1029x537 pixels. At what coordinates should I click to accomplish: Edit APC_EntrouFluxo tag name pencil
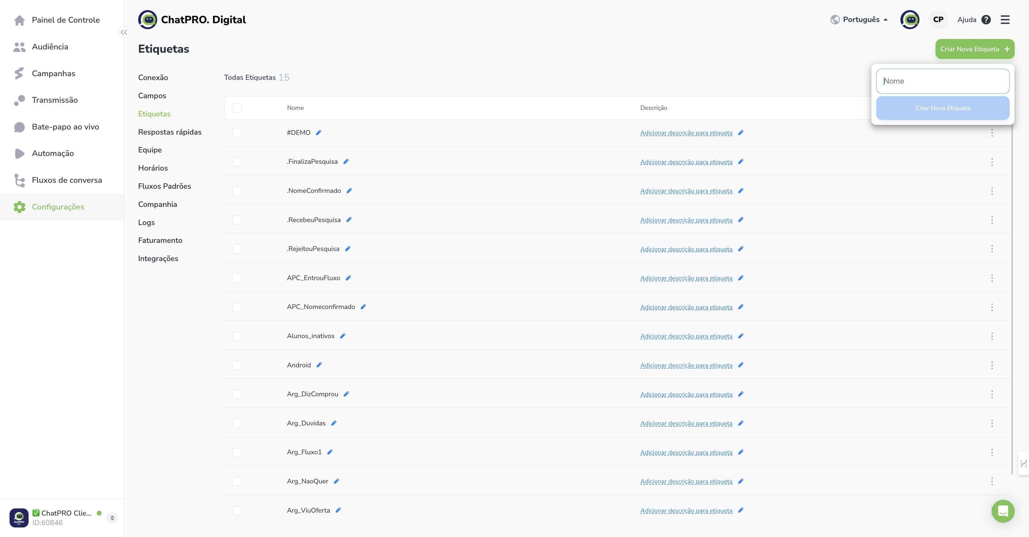click(x=348, y=278)
